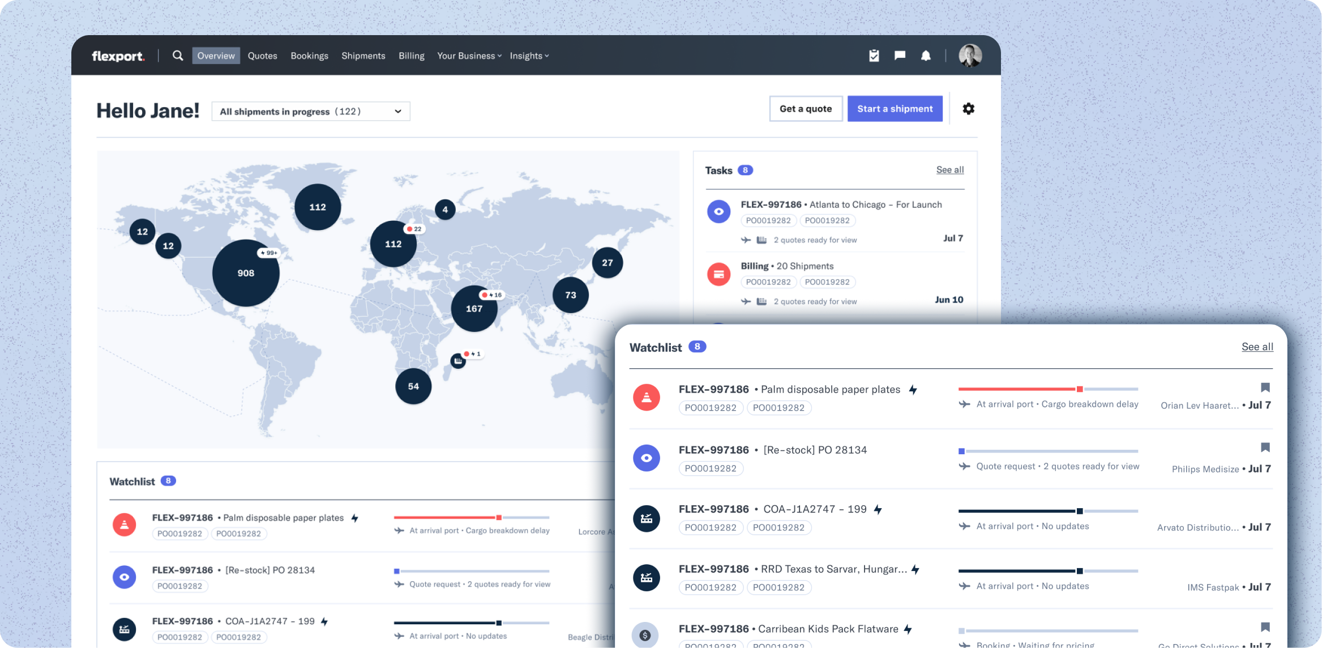Open the notifications bell
Viewport: 1322px width, 648px height.
click(x=926, y=56)
